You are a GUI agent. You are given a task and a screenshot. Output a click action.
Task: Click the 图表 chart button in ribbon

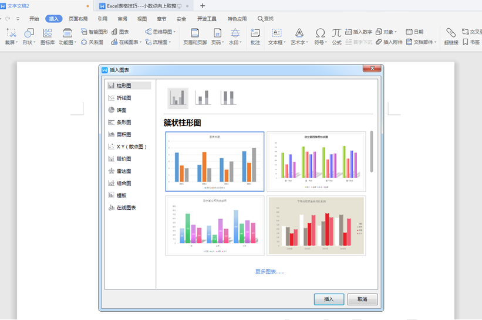(x=120, y=32)
